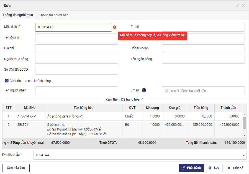The height and width of the screenshot is (174, 249).
Task: Select Thông tin người mua tab
Action: click(18, 15)
